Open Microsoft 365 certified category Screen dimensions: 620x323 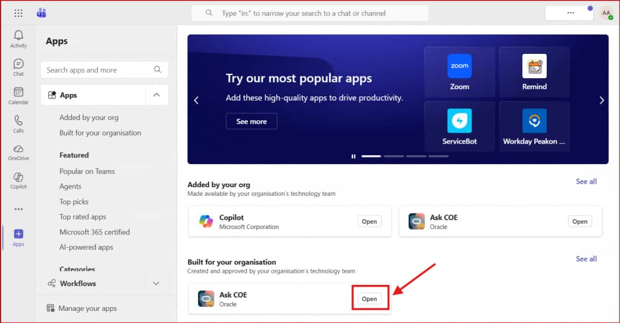tap(94, 232)
